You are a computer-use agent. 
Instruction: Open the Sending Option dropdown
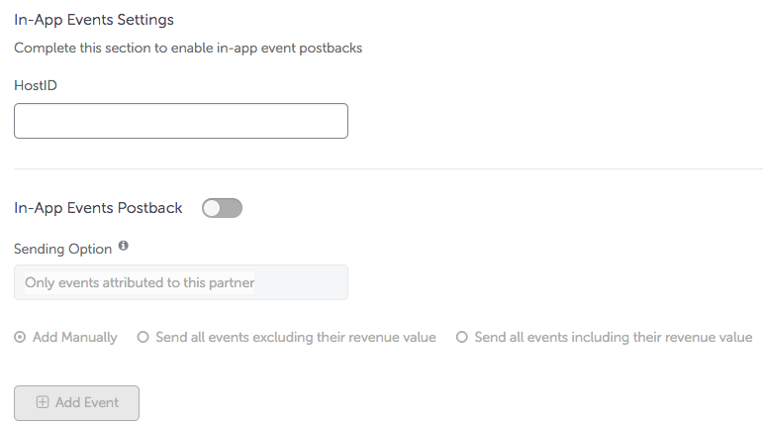click(x=181, y=282)
